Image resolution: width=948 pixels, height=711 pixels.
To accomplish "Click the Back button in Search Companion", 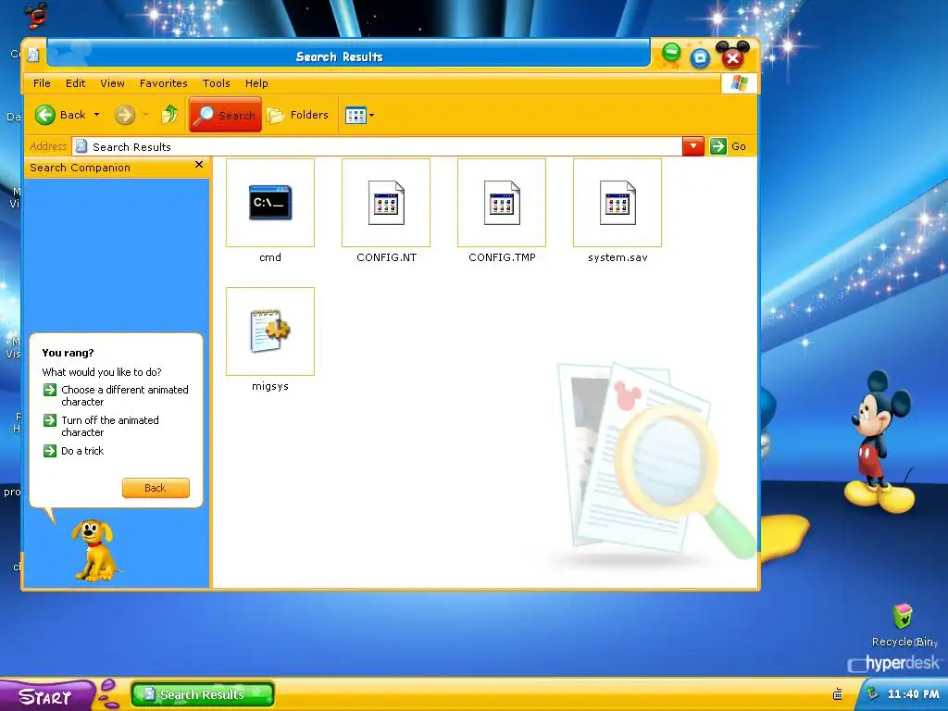I will (x=156, y=488).
